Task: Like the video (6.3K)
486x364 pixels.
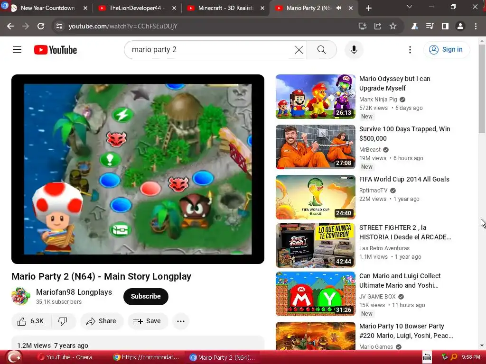Action: pyautogui.click(x=31, y=321)
